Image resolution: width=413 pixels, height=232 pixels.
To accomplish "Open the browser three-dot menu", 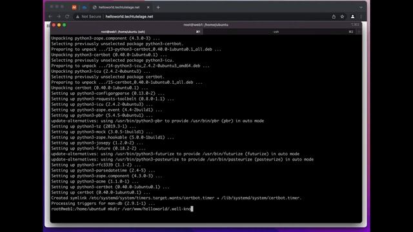I will (361, 17).
